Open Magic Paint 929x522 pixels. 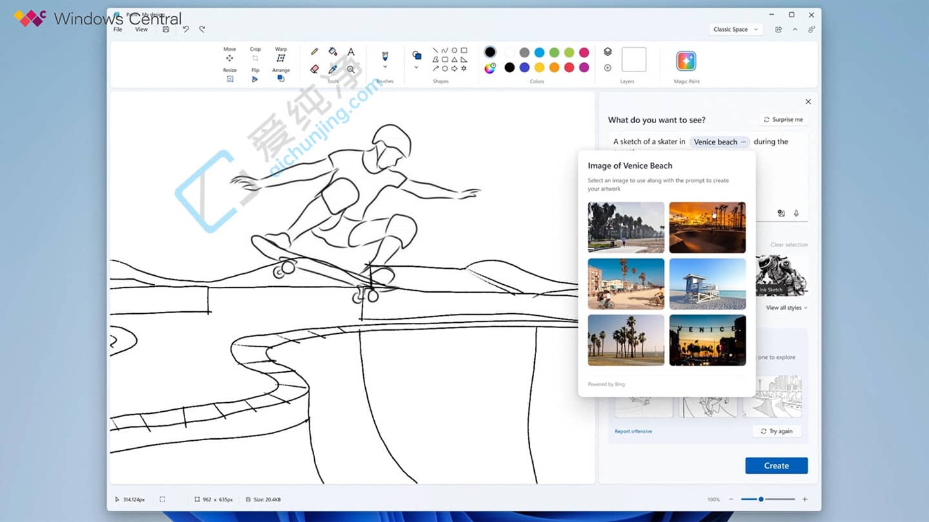click(686, 61)
